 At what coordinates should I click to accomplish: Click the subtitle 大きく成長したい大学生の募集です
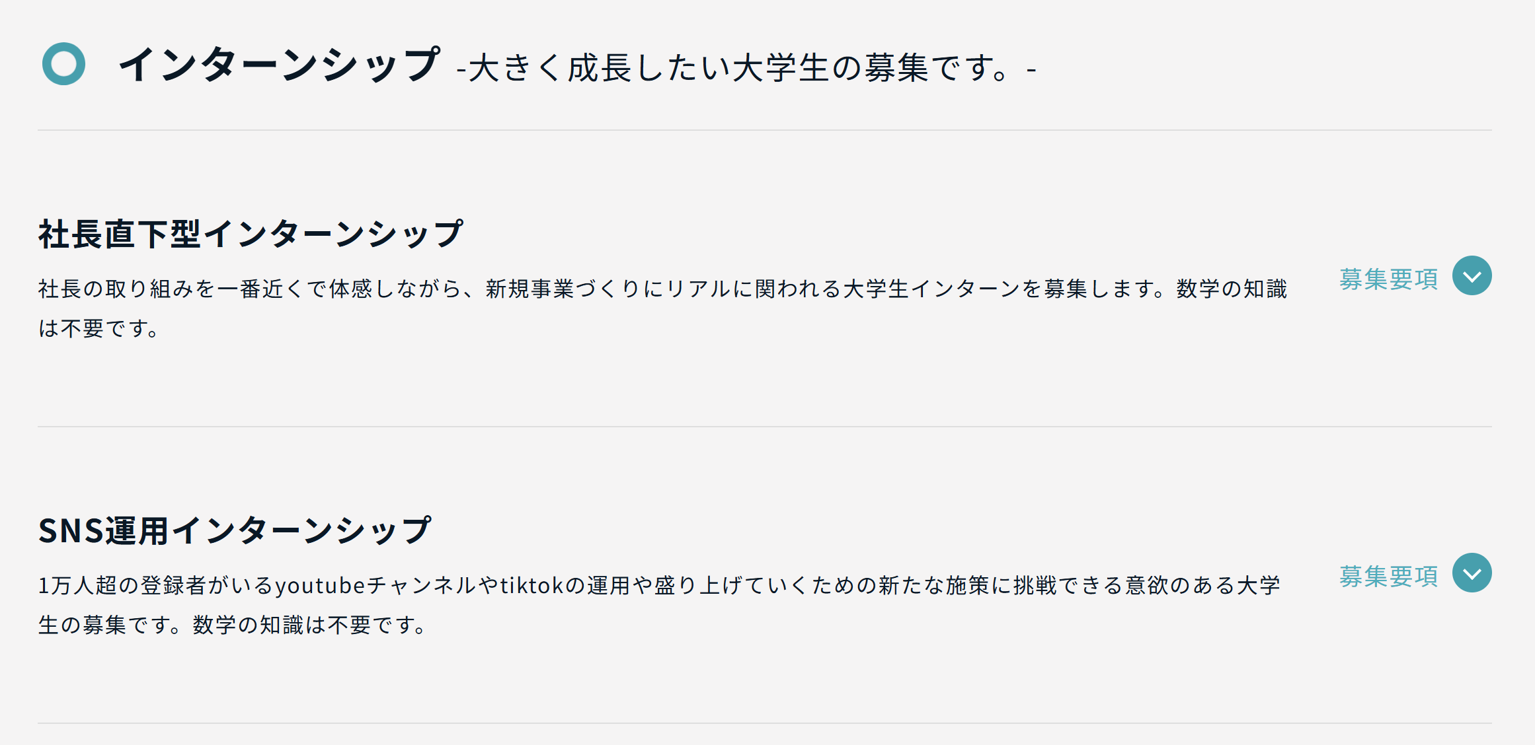click(x=738, y=68)
